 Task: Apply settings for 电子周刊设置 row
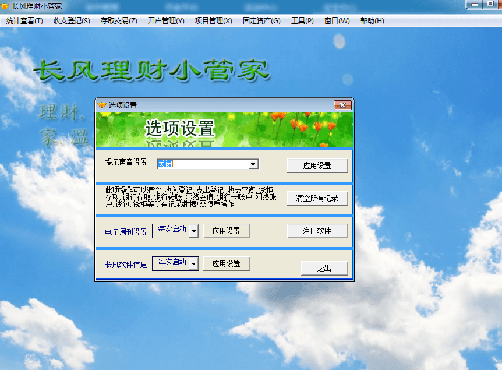(x=227, y=231)
